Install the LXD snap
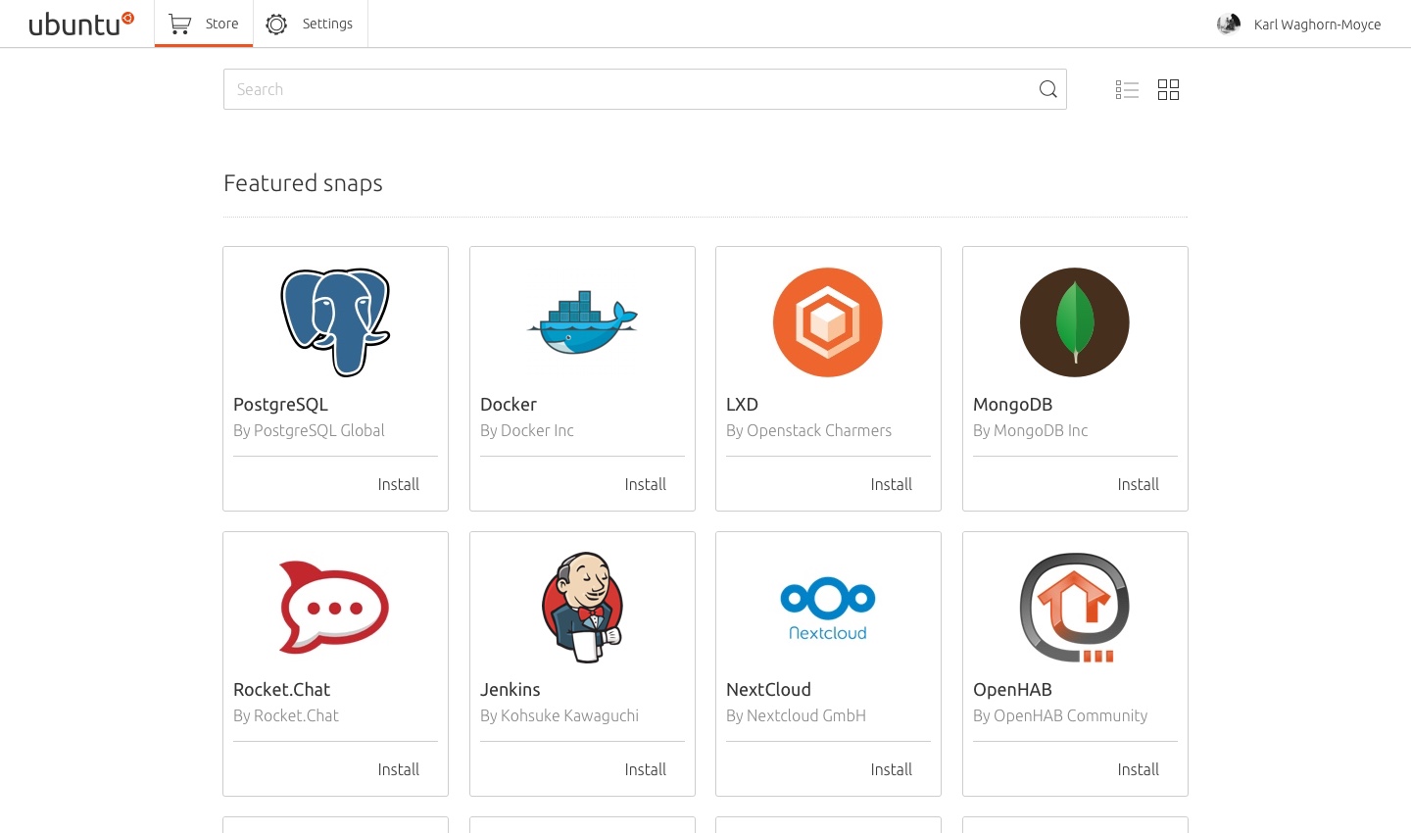Image resolution: width=1411 pixels, height=833 pixels. tap(892, 484)
